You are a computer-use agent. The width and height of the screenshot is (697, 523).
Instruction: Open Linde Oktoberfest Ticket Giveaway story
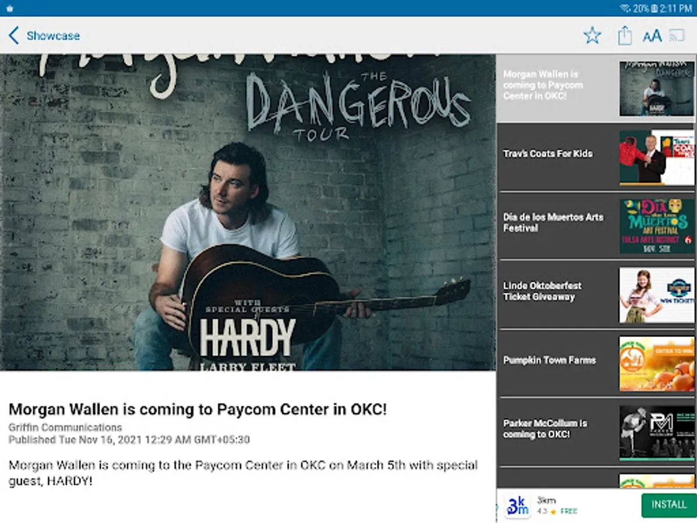pos(597,294)
